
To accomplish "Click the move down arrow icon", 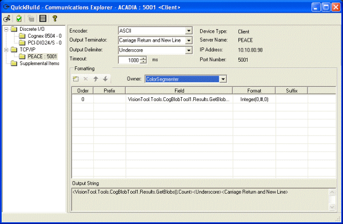I will pyautogui.click(x=105, y=79).
